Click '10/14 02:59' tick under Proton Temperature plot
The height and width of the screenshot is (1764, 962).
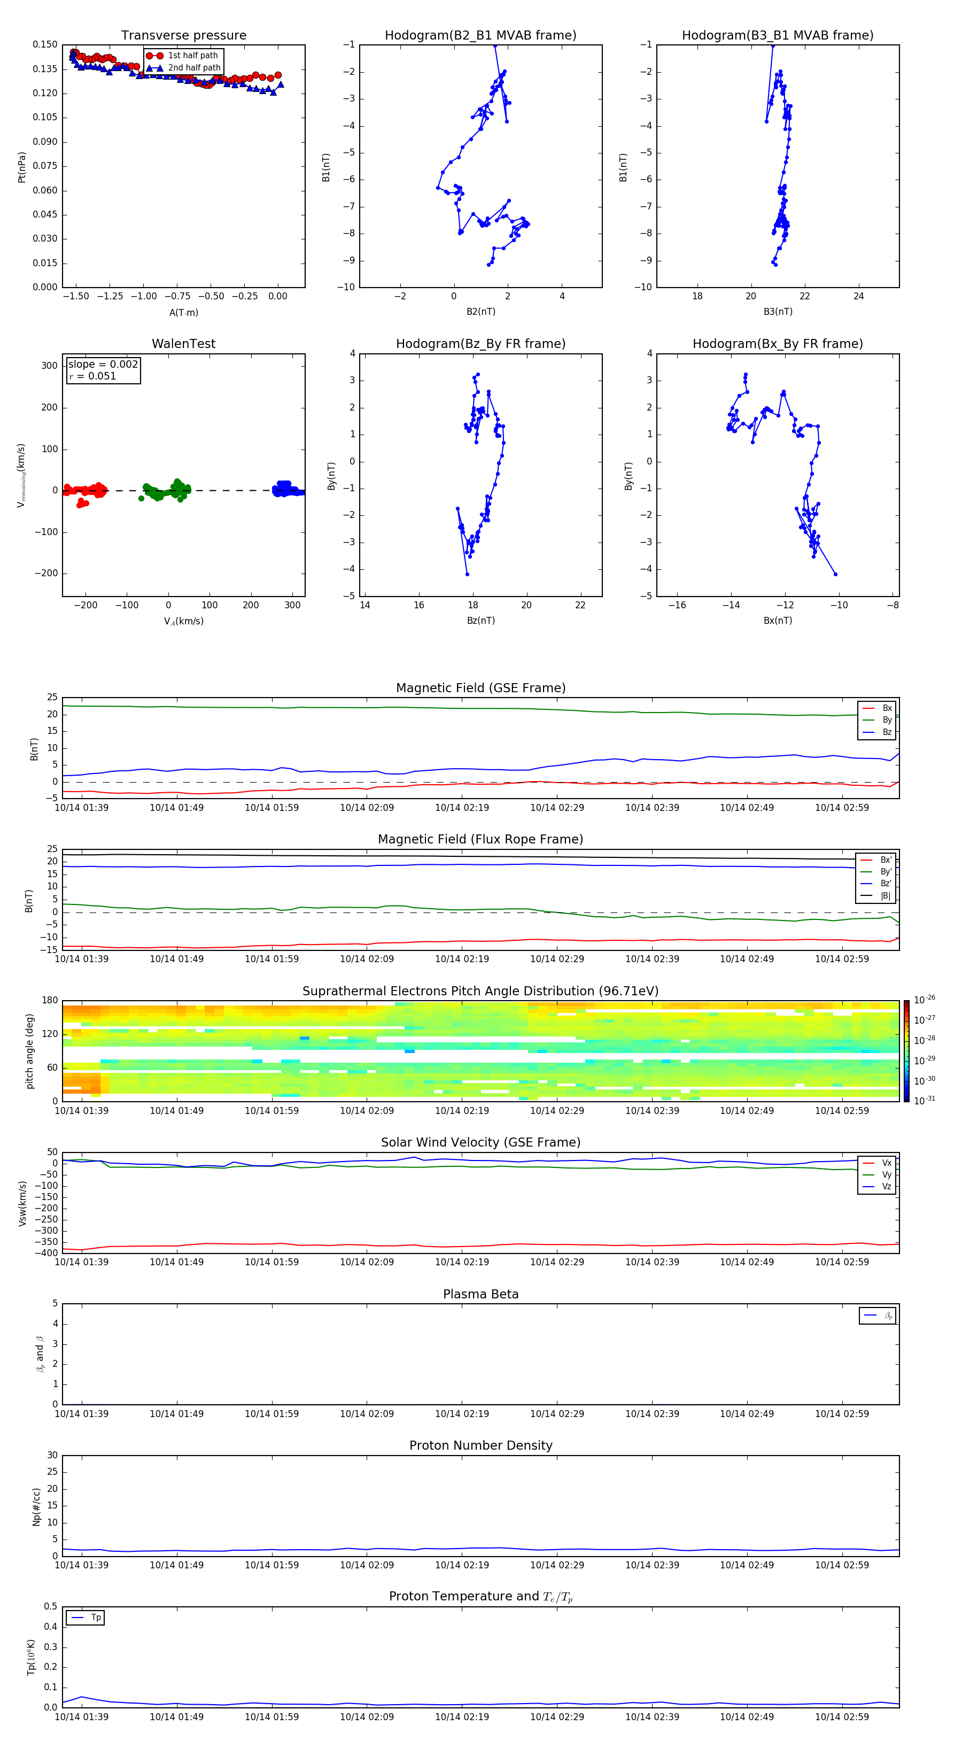click(842, 1717)
